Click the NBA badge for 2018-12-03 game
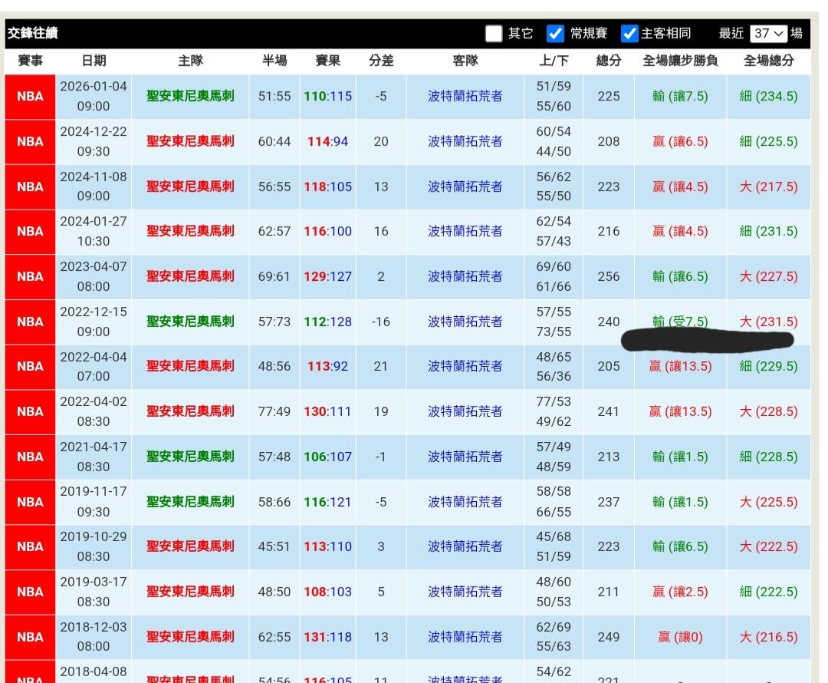This screenshot has width=828, height=683. click(x=30, y=637)
